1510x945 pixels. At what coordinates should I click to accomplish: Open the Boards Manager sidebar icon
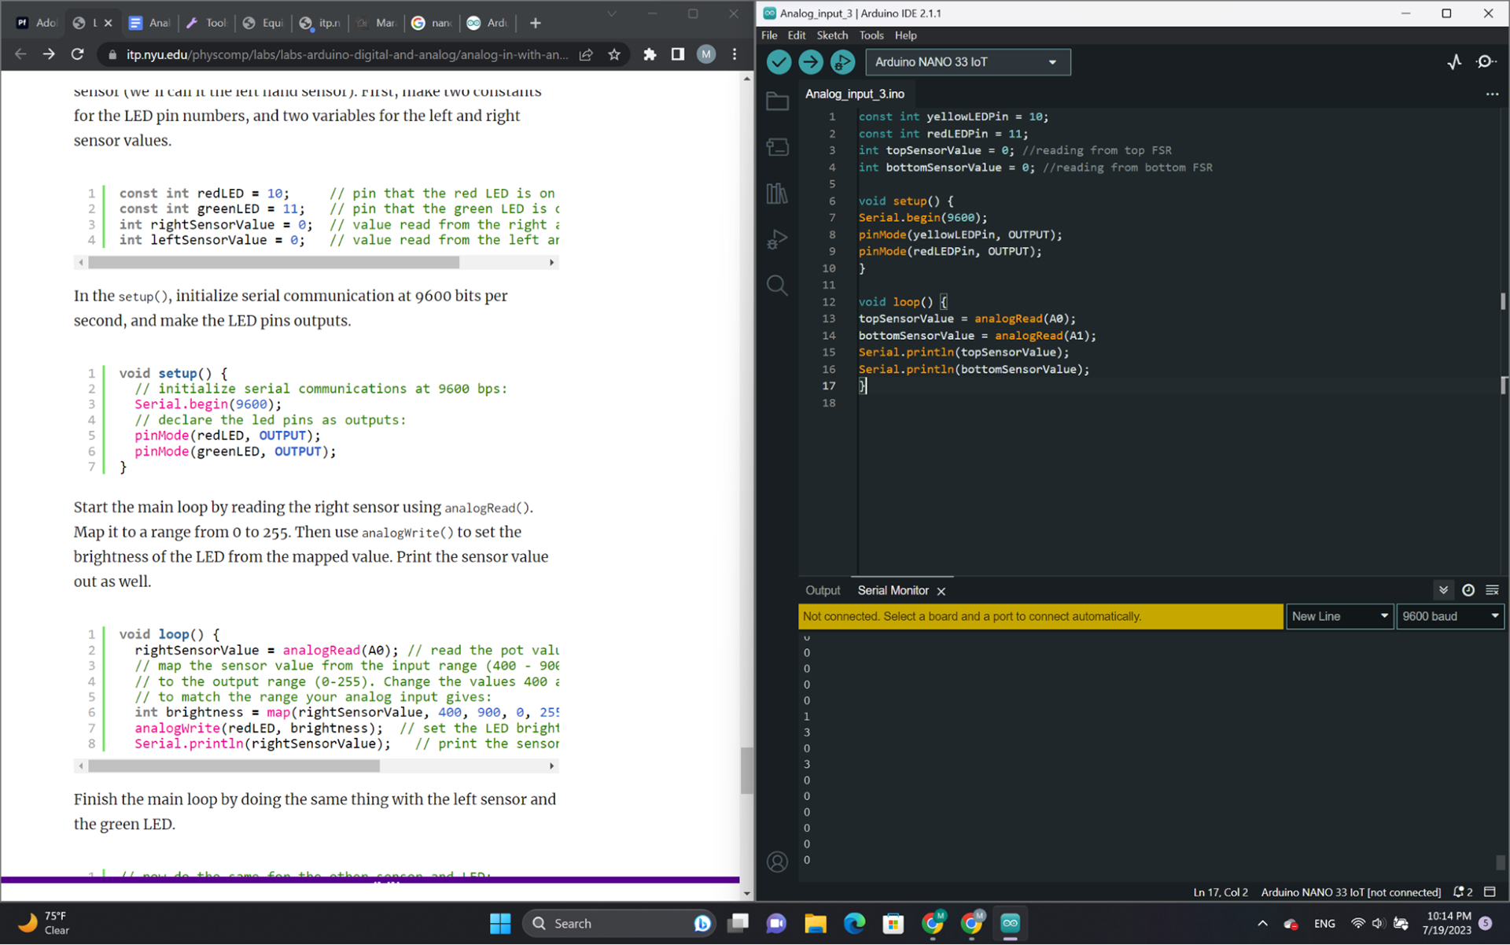[x=777, y=147]
